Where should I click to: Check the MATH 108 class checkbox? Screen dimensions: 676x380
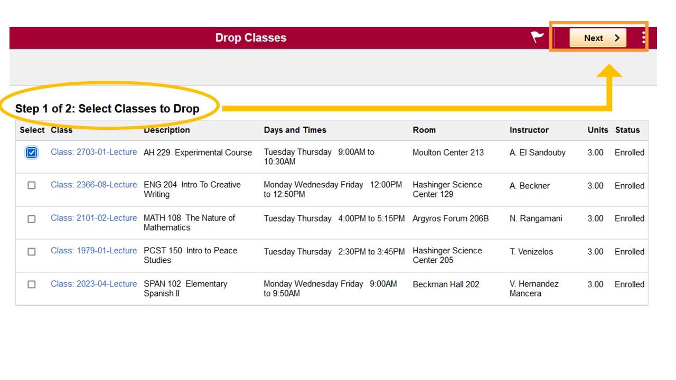pyautogui.click(x=32, y=218)
